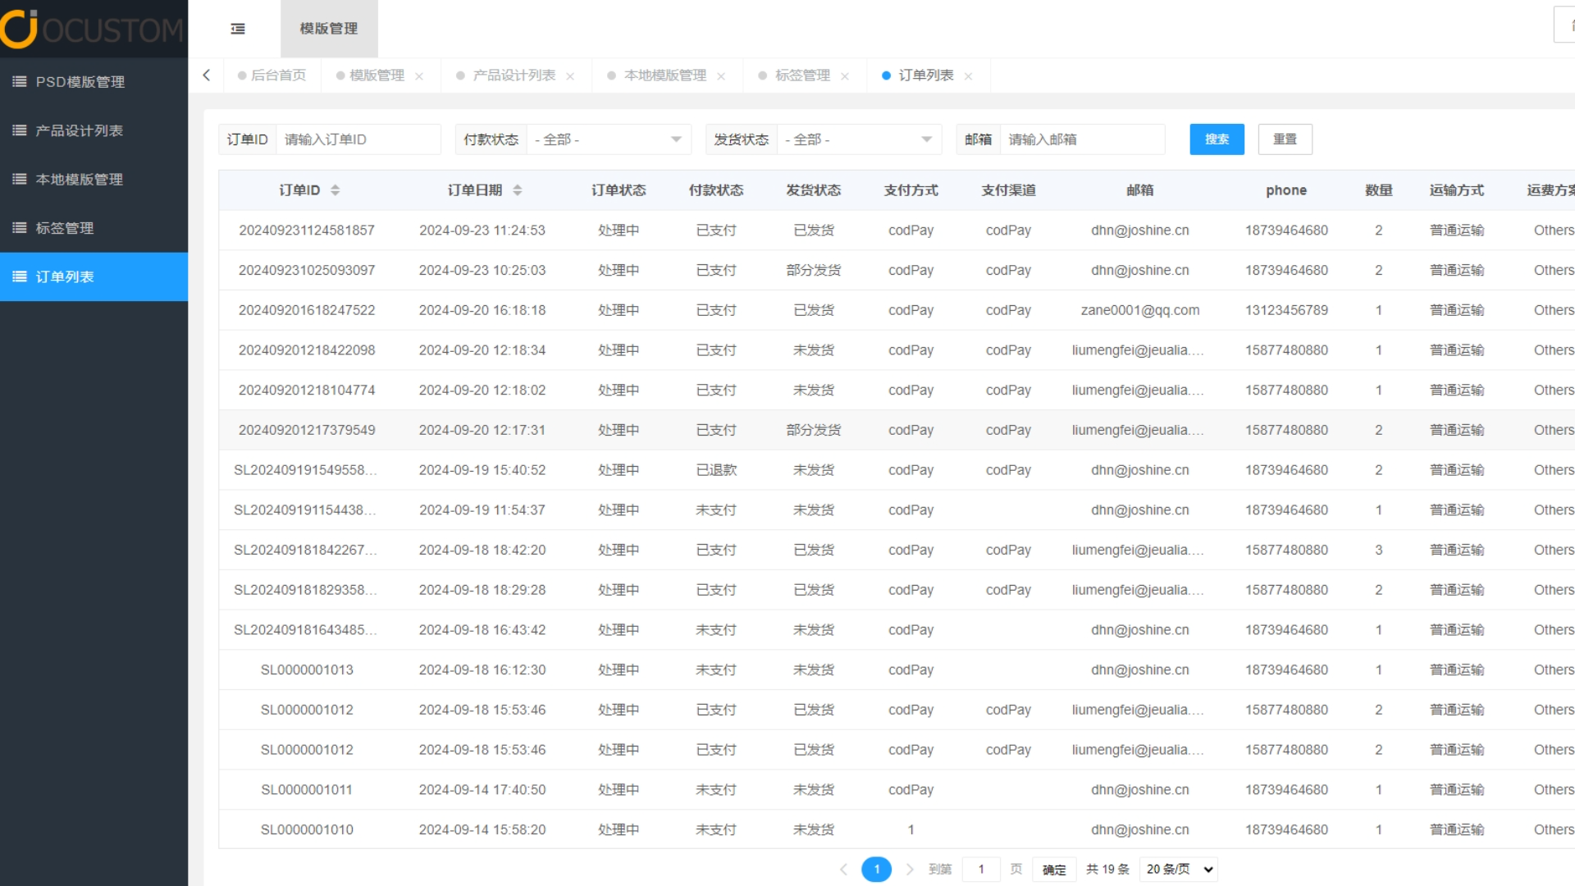Go to next page arrow
Screen dimensions: 1575x886
coord(909,870)
